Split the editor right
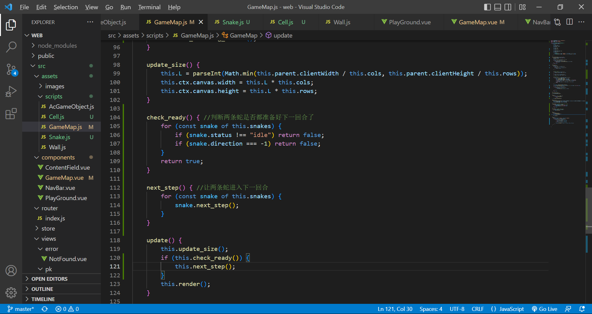 (x=569, y=22)
